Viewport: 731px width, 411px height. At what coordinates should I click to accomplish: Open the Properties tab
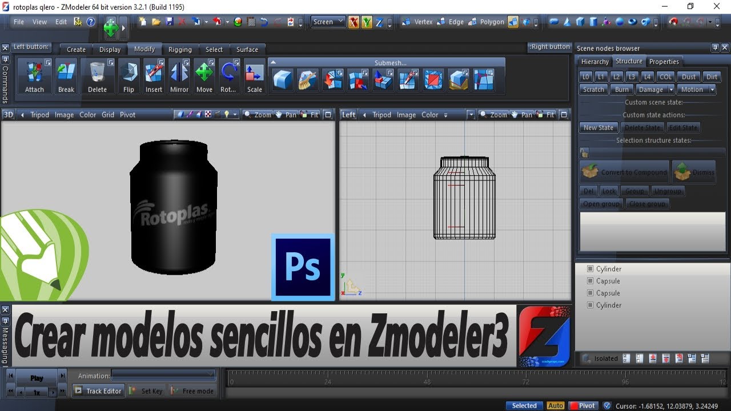tap(664, 62)
